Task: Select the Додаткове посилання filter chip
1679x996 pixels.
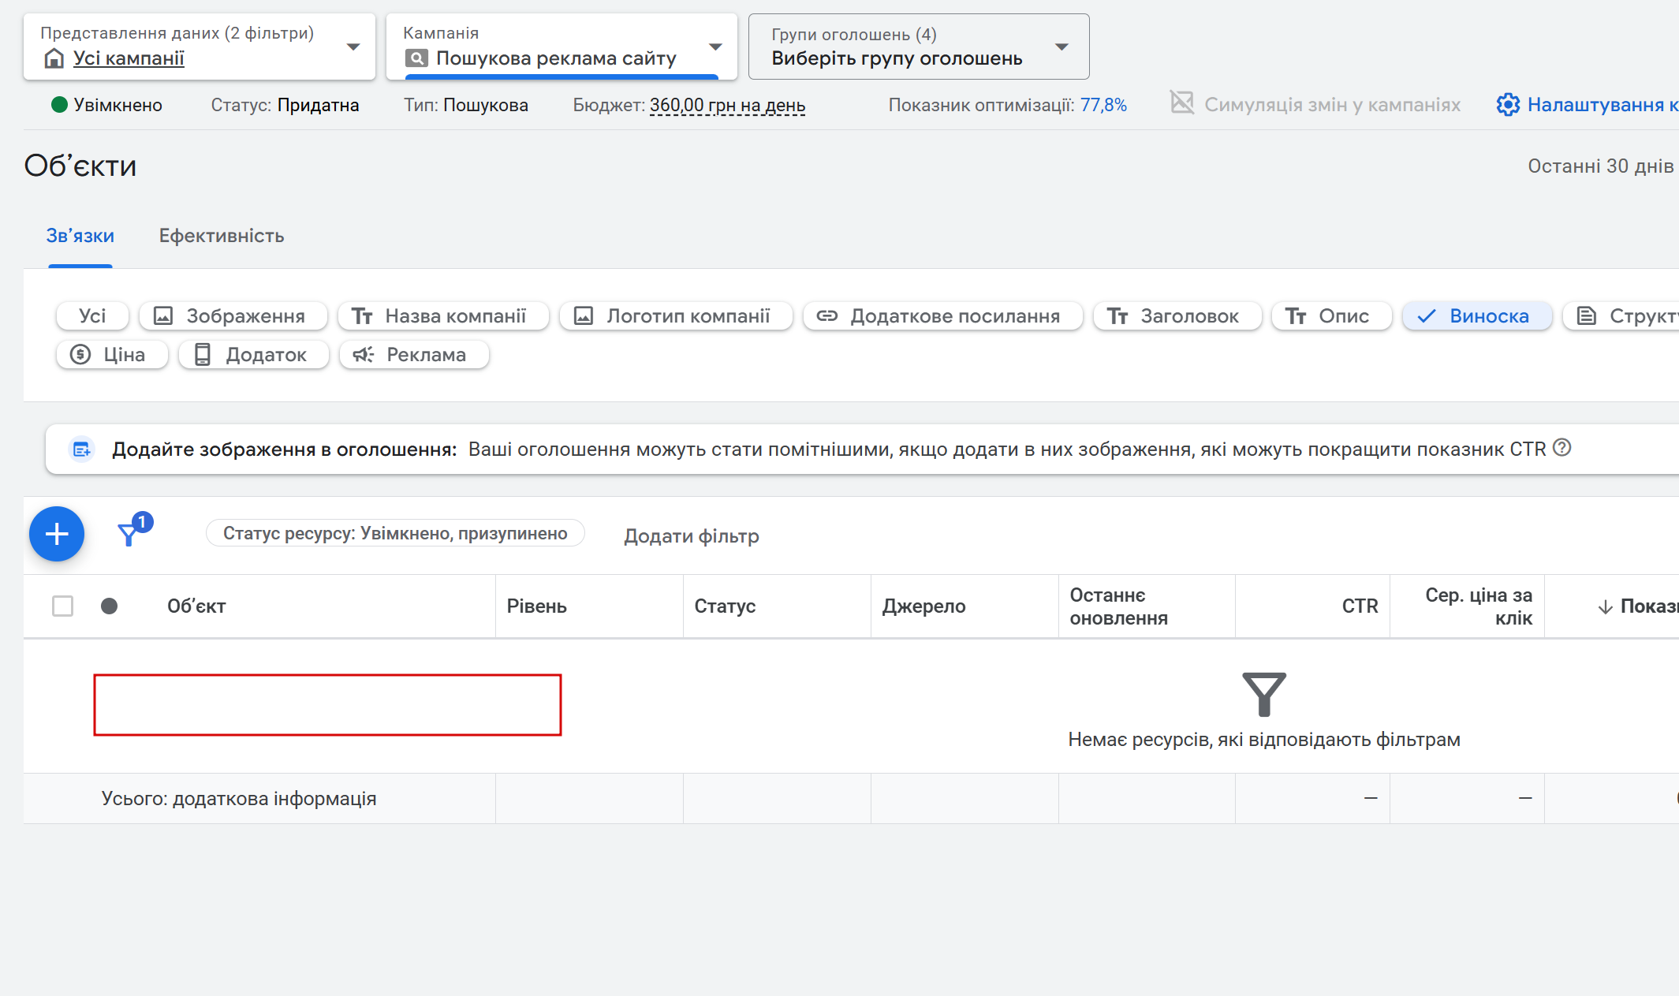Action: [x=942, y=315]
